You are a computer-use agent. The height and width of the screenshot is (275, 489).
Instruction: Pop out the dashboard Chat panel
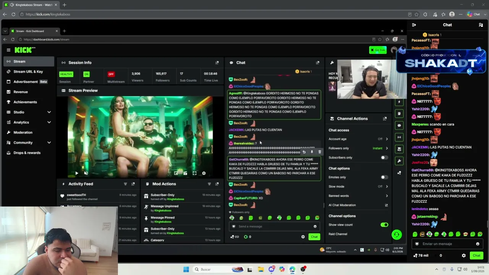tap(317, 63)
